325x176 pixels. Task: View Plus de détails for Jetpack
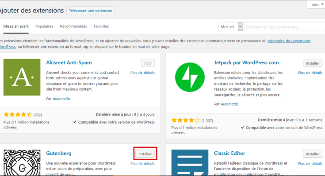[310, 73]
